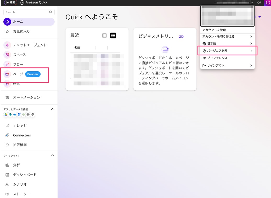
Task: Select the Google Drive connector icon
Action: [x=6, y=114]
